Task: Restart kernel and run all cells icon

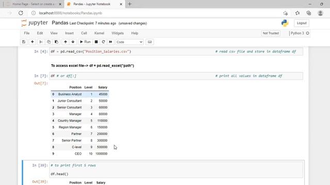Action: pos(110,42)
